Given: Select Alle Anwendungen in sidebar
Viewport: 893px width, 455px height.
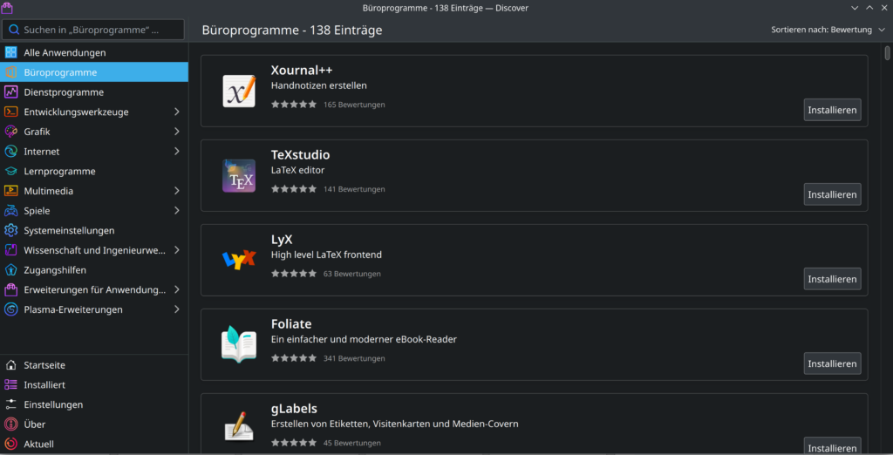Looking at the screenshot, I should coord(94,52).
